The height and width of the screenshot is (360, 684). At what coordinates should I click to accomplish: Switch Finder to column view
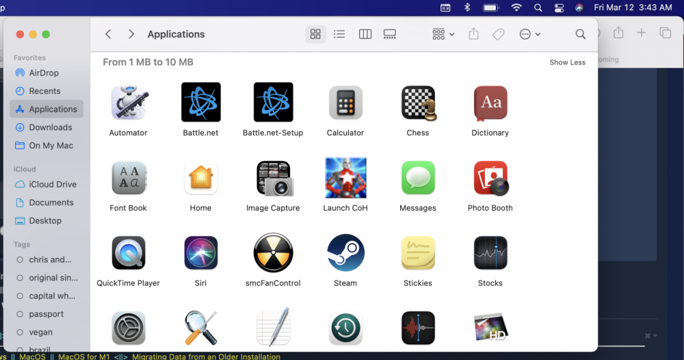tap(365, 34)
